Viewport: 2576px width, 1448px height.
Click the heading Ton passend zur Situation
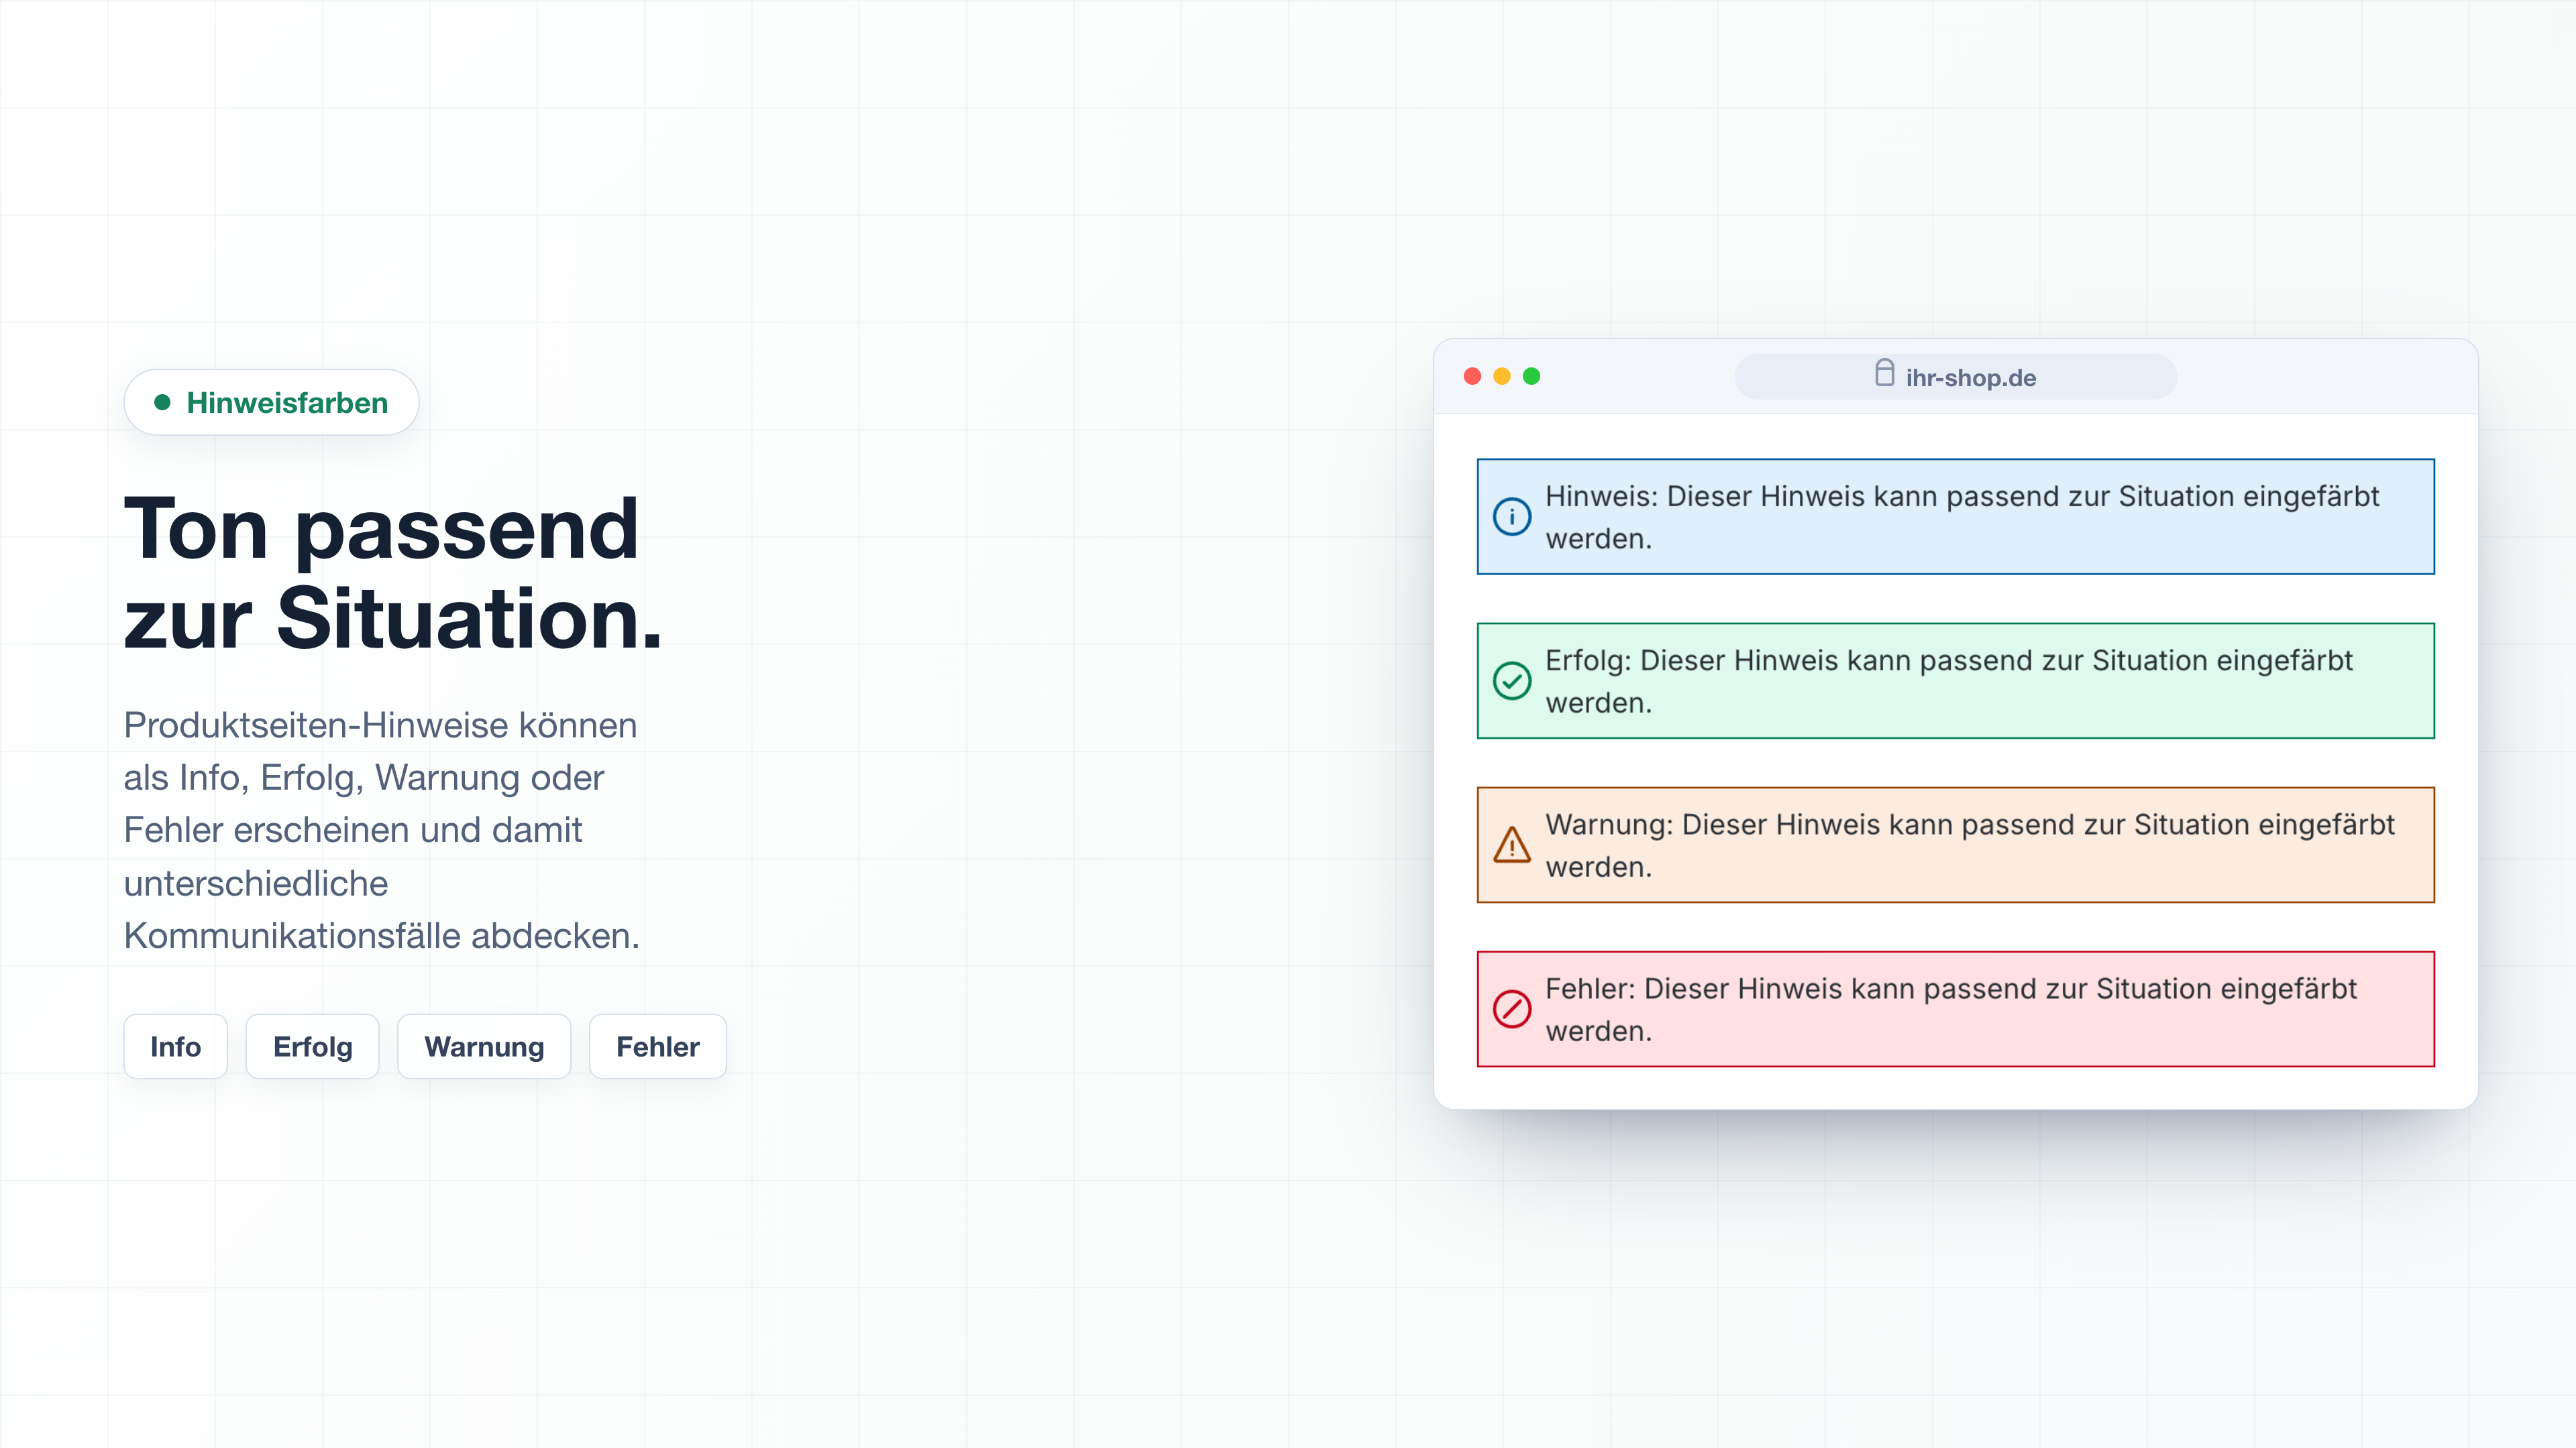click(x=393, y=574)
